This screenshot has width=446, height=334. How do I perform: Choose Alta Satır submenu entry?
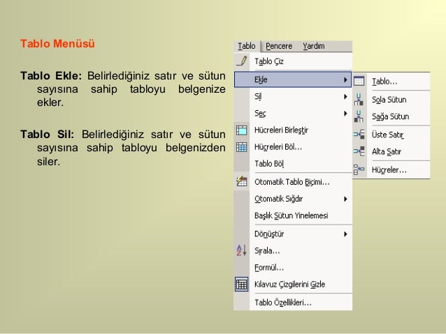coord(387,152)
